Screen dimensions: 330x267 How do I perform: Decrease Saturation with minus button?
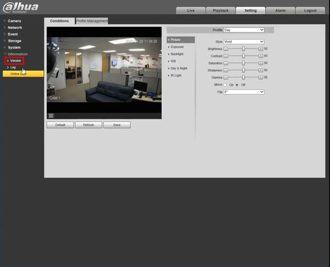[x=226, y=63]
